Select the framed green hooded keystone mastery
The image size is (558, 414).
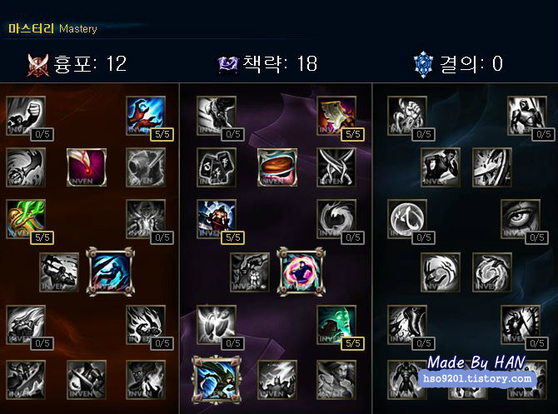(x=217, y=380)
